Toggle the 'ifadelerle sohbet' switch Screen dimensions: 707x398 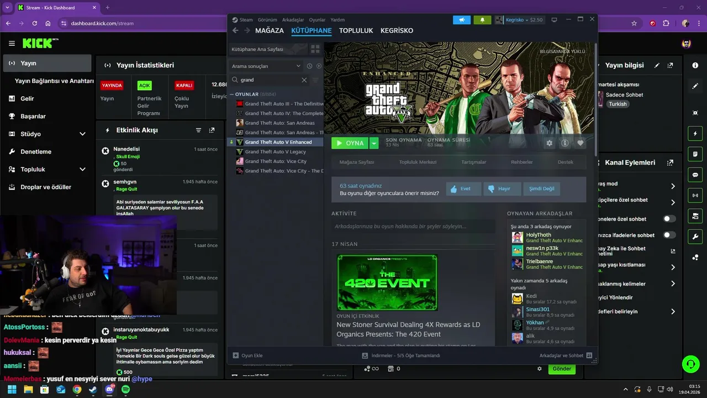click(669, 235)
